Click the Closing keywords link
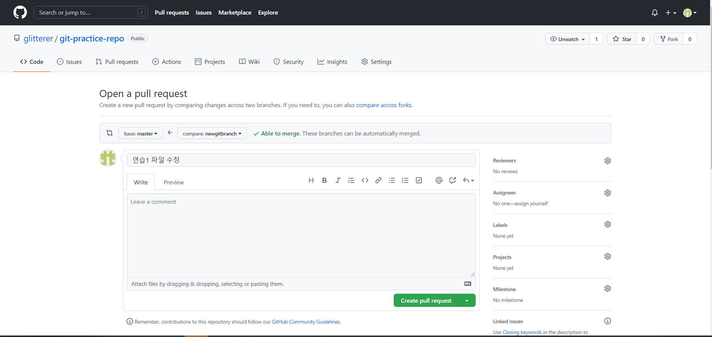Screen dimensions: 712x337 (522, 332)
